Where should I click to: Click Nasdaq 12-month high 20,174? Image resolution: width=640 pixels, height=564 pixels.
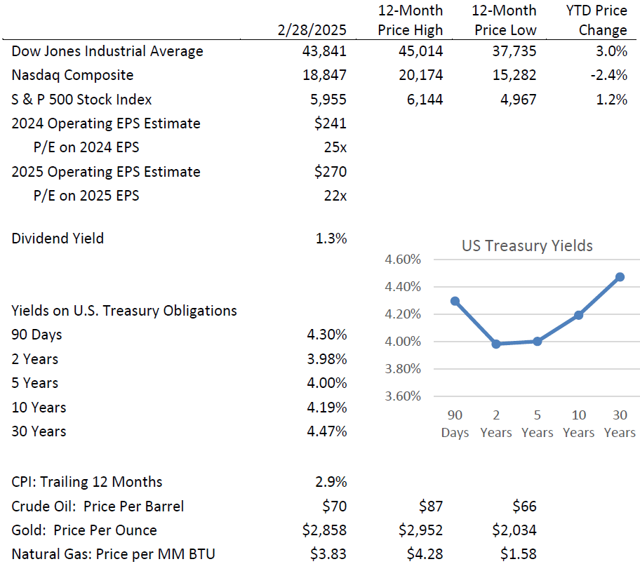420,75
